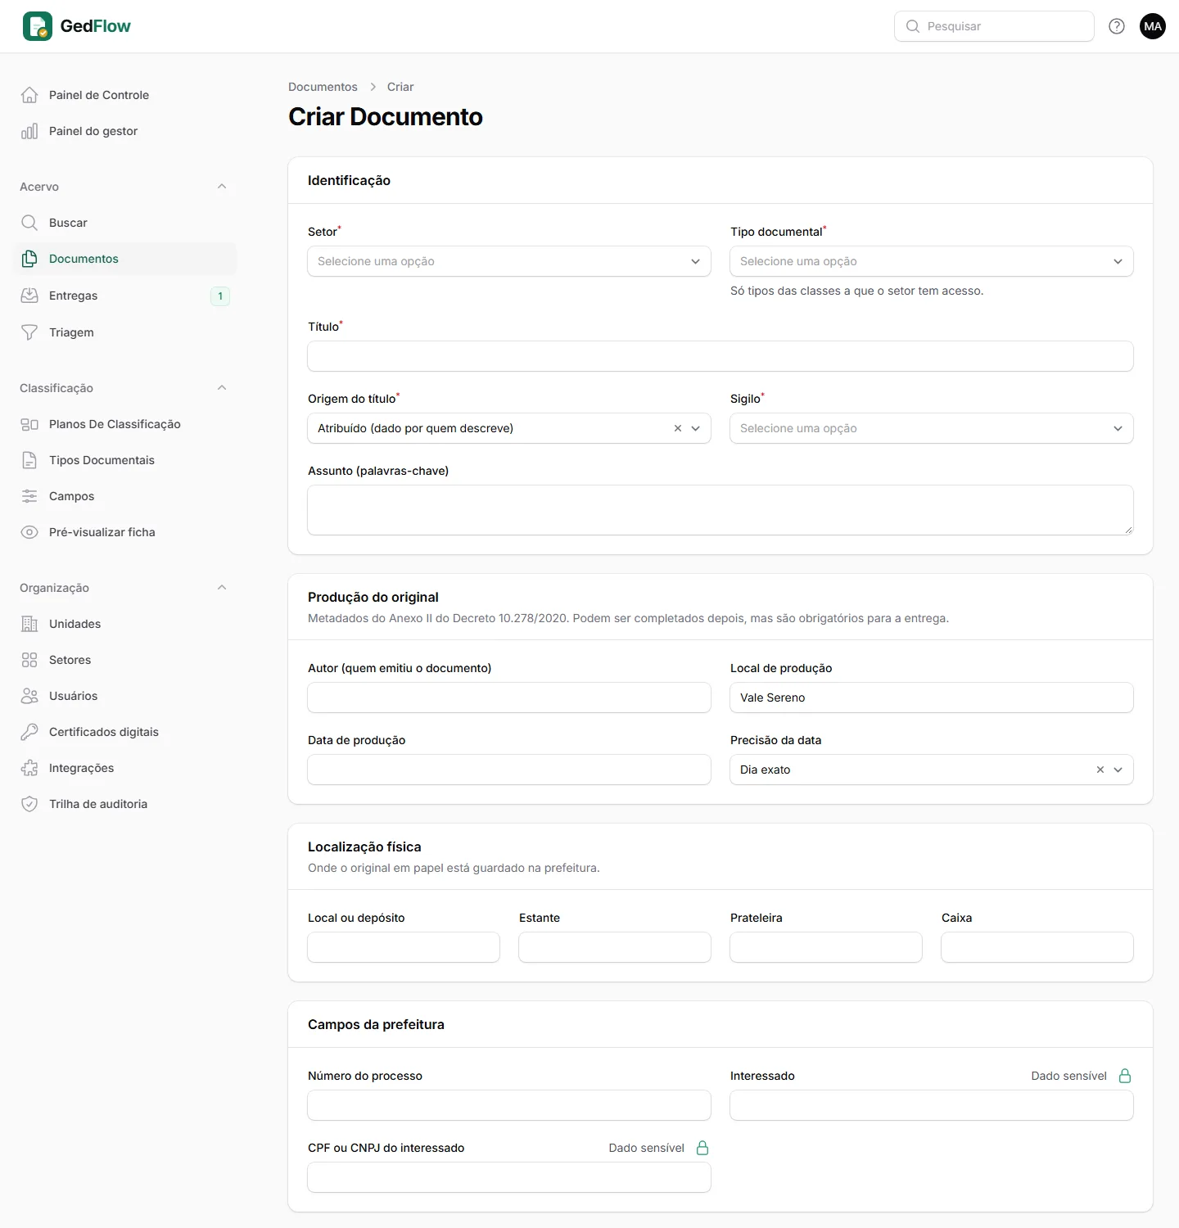Image resolution: width=1179 pixels, height=1228 pixels.
Task: Click the Pré-visualizar ficha eye icon
Action: tap(29, 532)
